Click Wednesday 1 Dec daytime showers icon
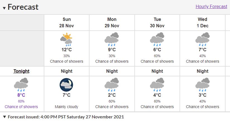 pos(202,40)
